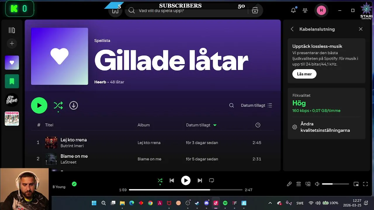Open the Heerb profile link
Viewport: 374px width, 210px height.
coord(100,82)
